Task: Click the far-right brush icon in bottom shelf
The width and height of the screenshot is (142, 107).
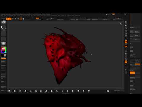Action: click(89, 91)
